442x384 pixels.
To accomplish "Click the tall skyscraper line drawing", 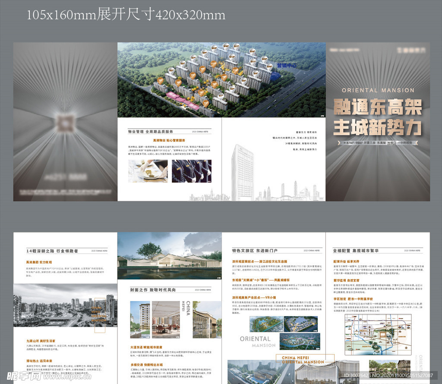I will point(242,171).
